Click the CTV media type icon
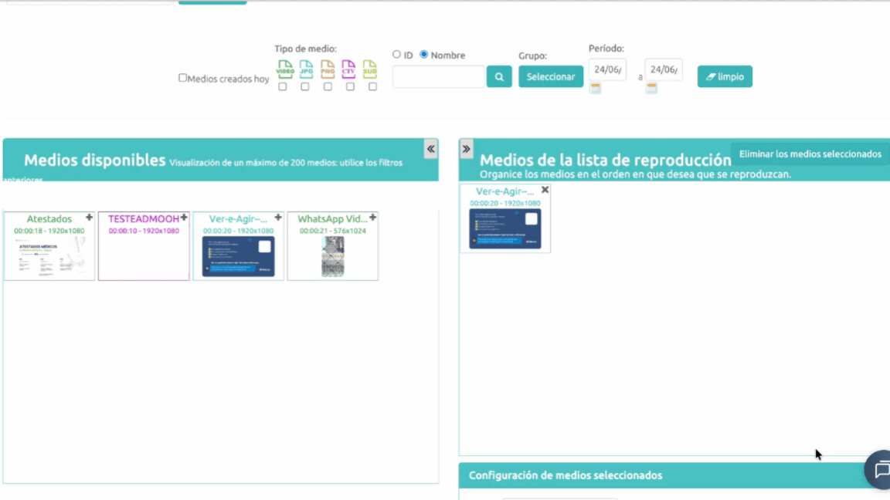The height and width of the screenshot is (500, 890). point(348,69)
